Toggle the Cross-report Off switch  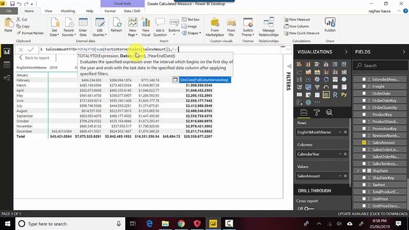pos(309,209)
